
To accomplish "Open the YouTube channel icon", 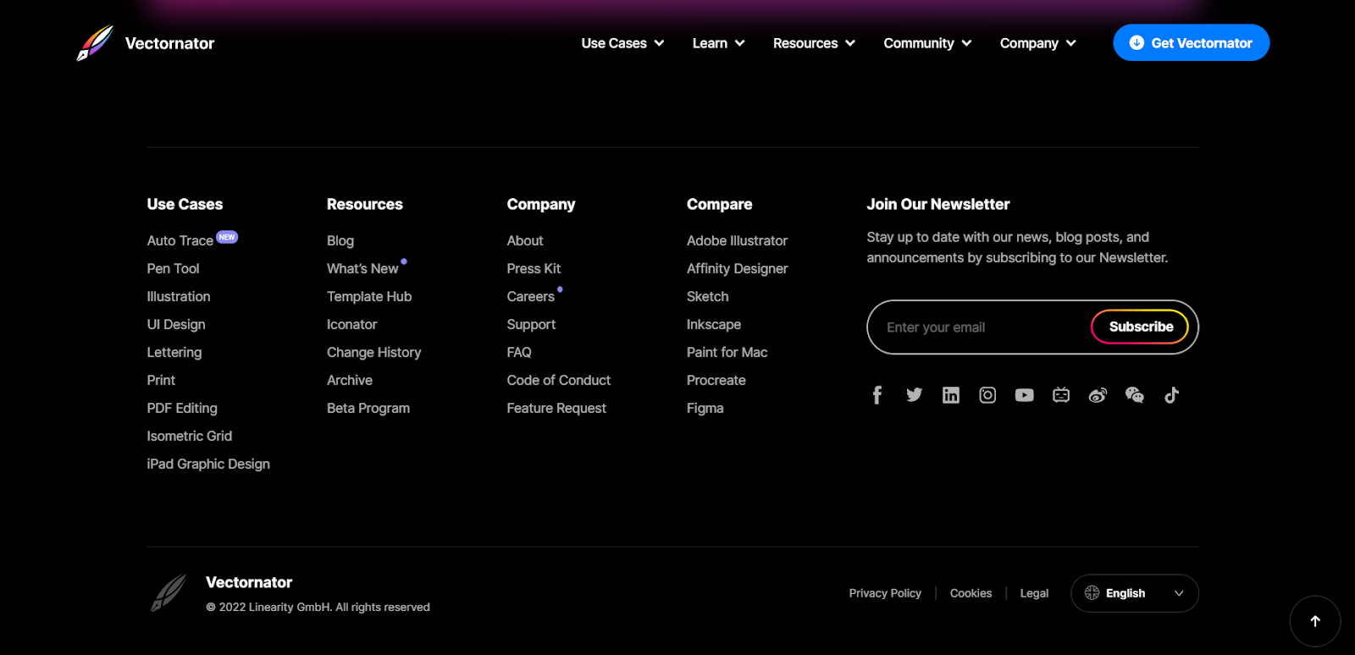I will (1025, 395).
